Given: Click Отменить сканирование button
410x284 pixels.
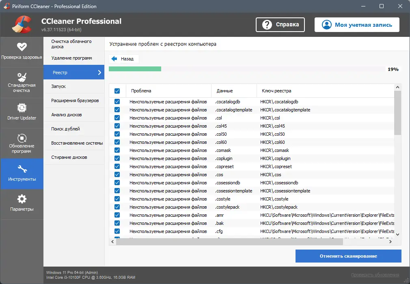Looking at the screenshot, I should tap(348, 256).
